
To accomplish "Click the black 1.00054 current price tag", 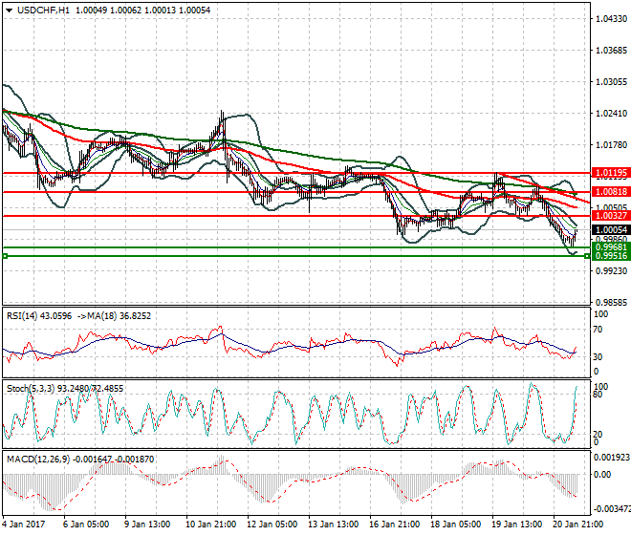I will pyautogui.click(x=609, y=230).
